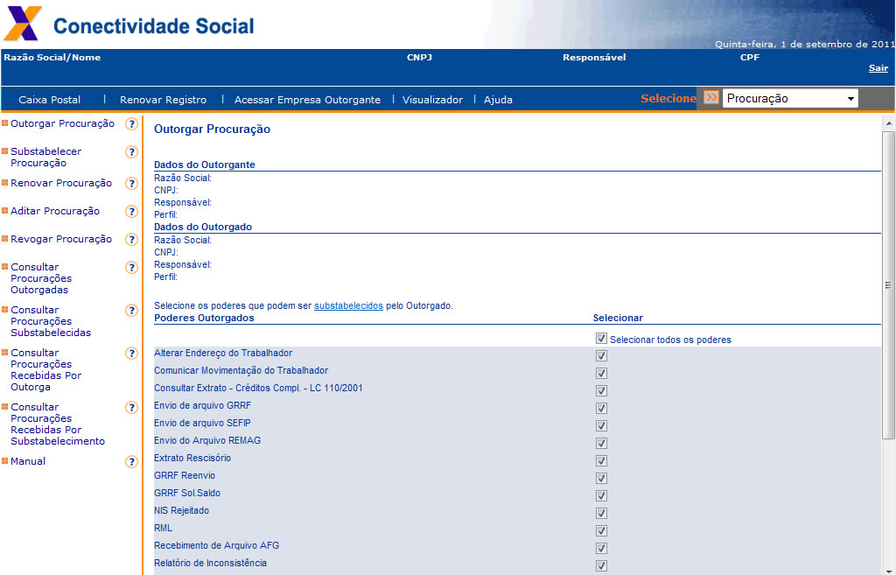Open the Procuração service dropdown

pos(790,98)
